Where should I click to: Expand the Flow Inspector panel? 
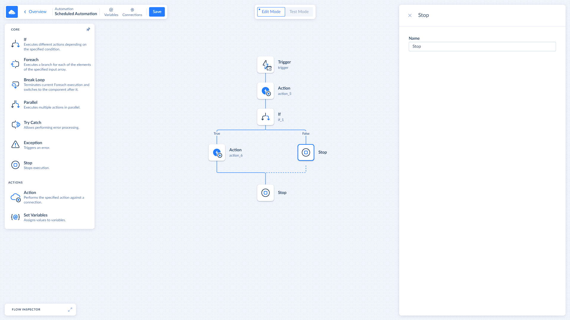point(70,310)
